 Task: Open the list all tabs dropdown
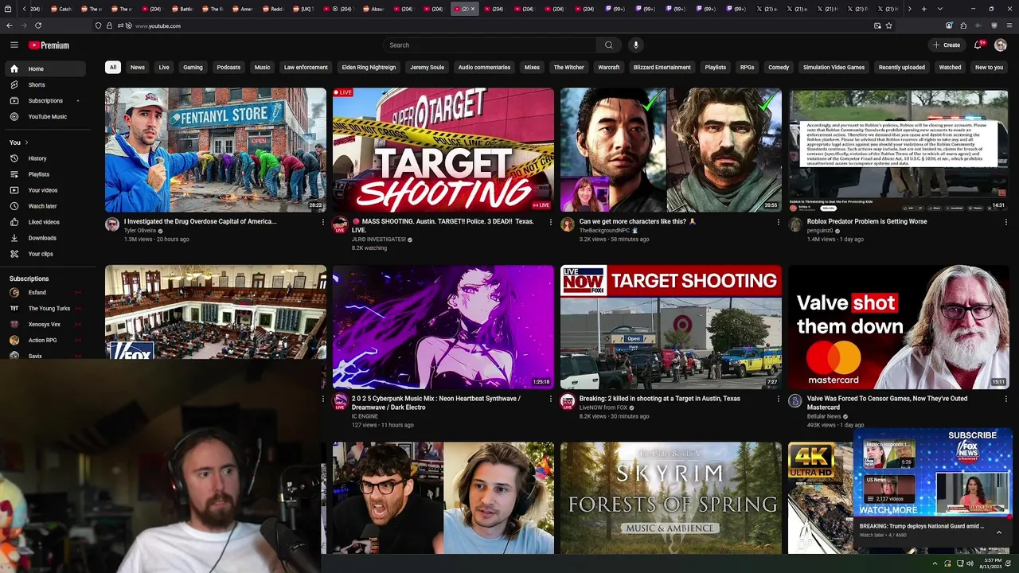940,9
